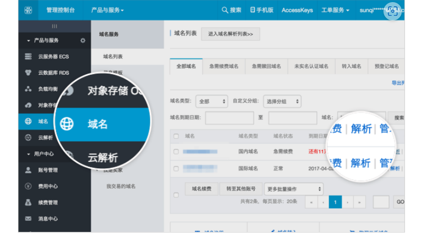Check the 国际域名 row checkbox
Image resolution: width=436 pixels, height=242 pixels.
pyautogui.click(x=176, y=168)
